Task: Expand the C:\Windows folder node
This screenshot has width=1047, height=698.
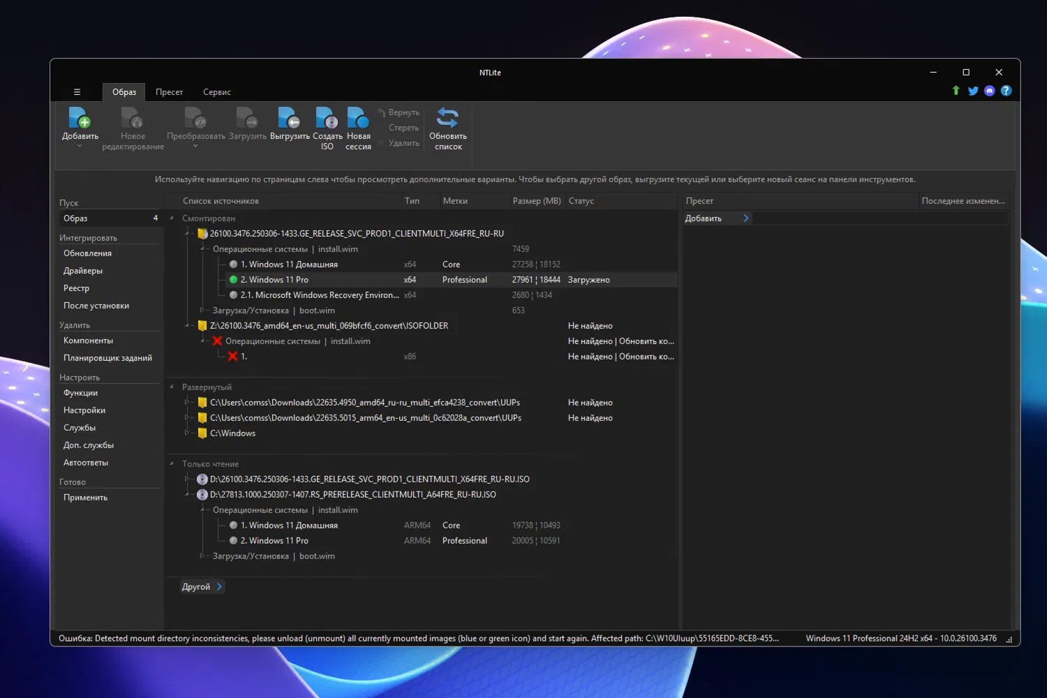Action: click(186, 433)
